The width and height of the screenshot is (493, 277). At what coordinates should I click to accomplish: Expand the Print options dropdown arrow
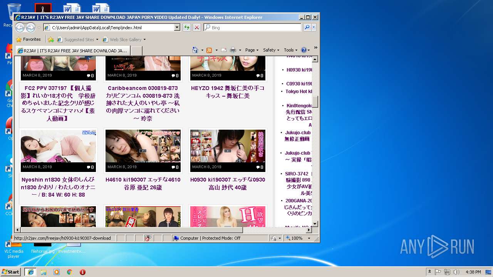click(240, 50)
